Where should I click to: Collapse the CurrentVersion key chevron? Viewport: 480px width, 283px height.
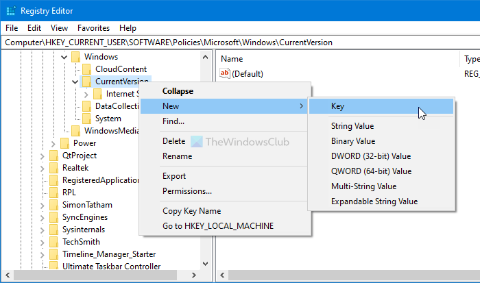coord(75,82)
